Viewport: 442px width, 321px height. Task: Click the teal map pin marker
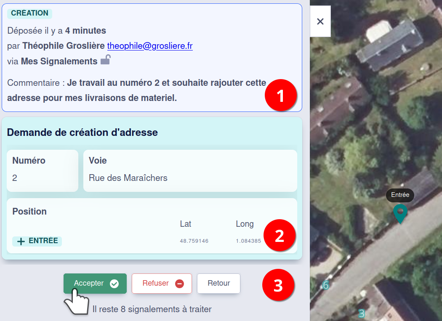pyautogui.click(x=400, y=212)
